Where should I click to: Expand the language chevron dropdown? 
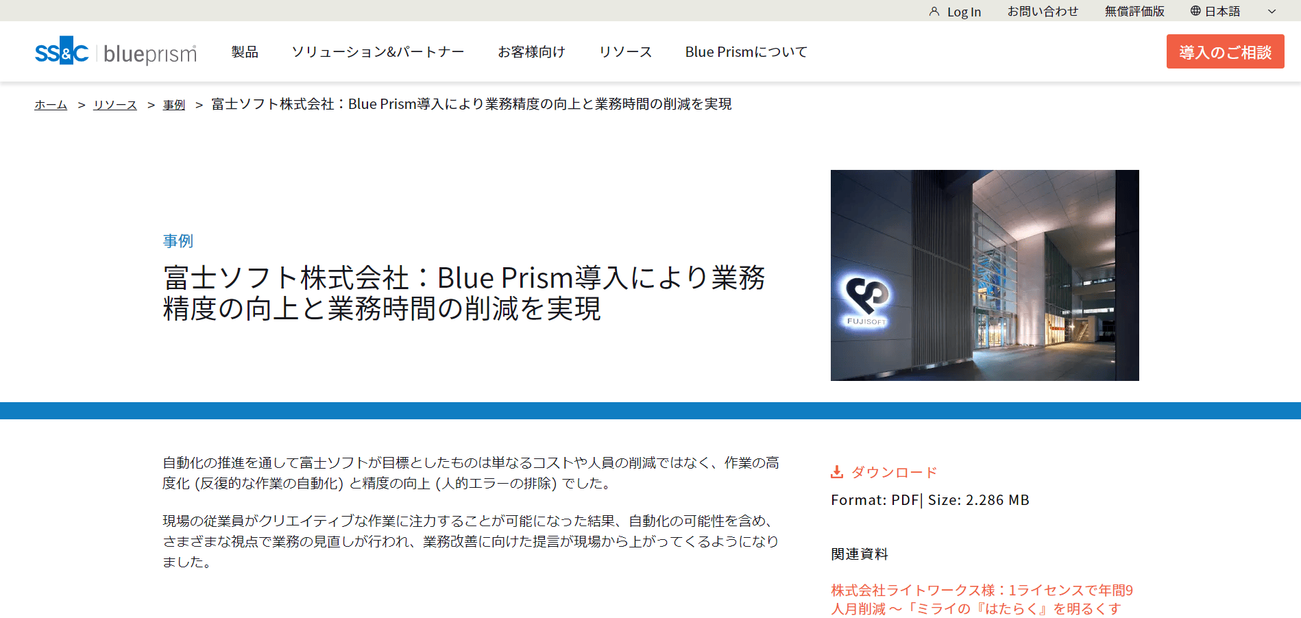tap(1272, 12)
